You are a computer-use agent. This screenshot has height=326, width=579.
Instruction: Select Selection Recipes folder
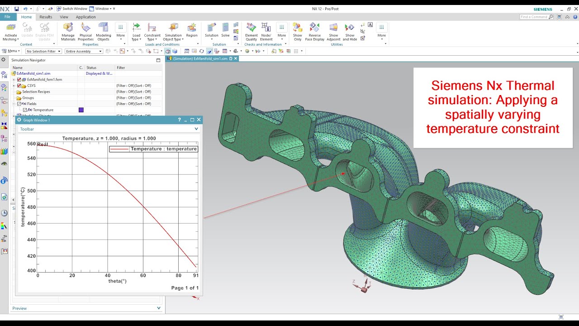tap(36, 91)
